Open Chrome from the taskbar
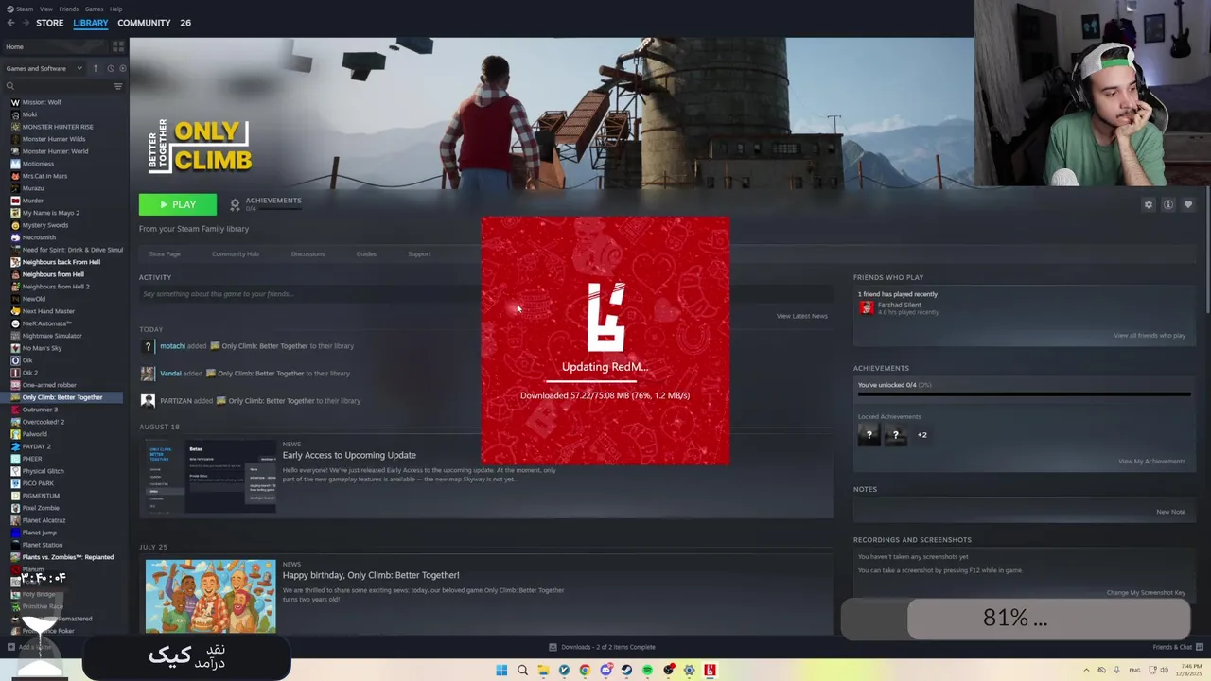The height and width of the screenshot is (681, 1211). [585, 671]
